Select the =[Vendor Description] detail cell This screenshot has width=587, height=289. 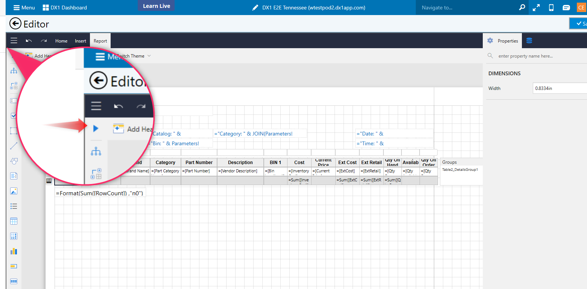click(240, 171)
